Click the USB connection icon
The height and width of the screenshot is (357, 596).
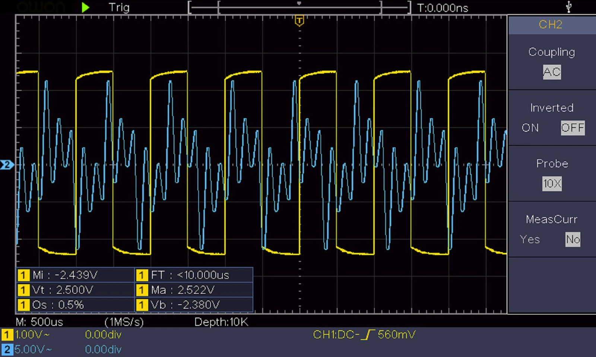(568, 7)
